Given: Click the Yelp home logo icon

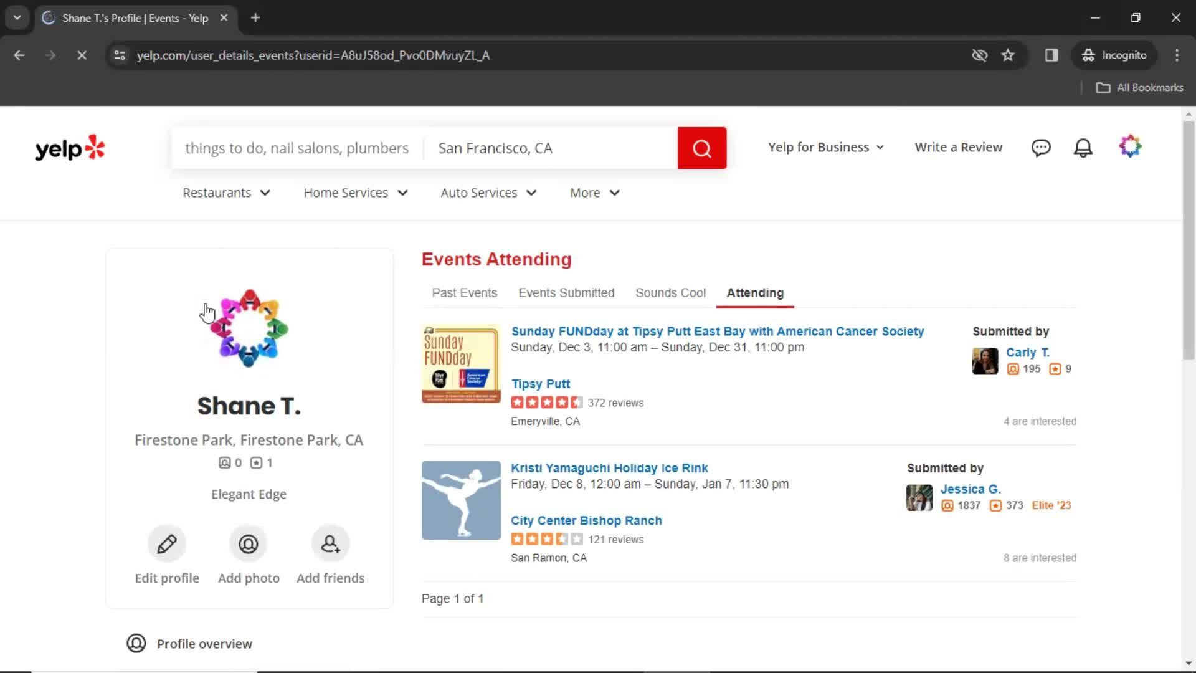Looking at the screenshot, I should click(69, 148).
